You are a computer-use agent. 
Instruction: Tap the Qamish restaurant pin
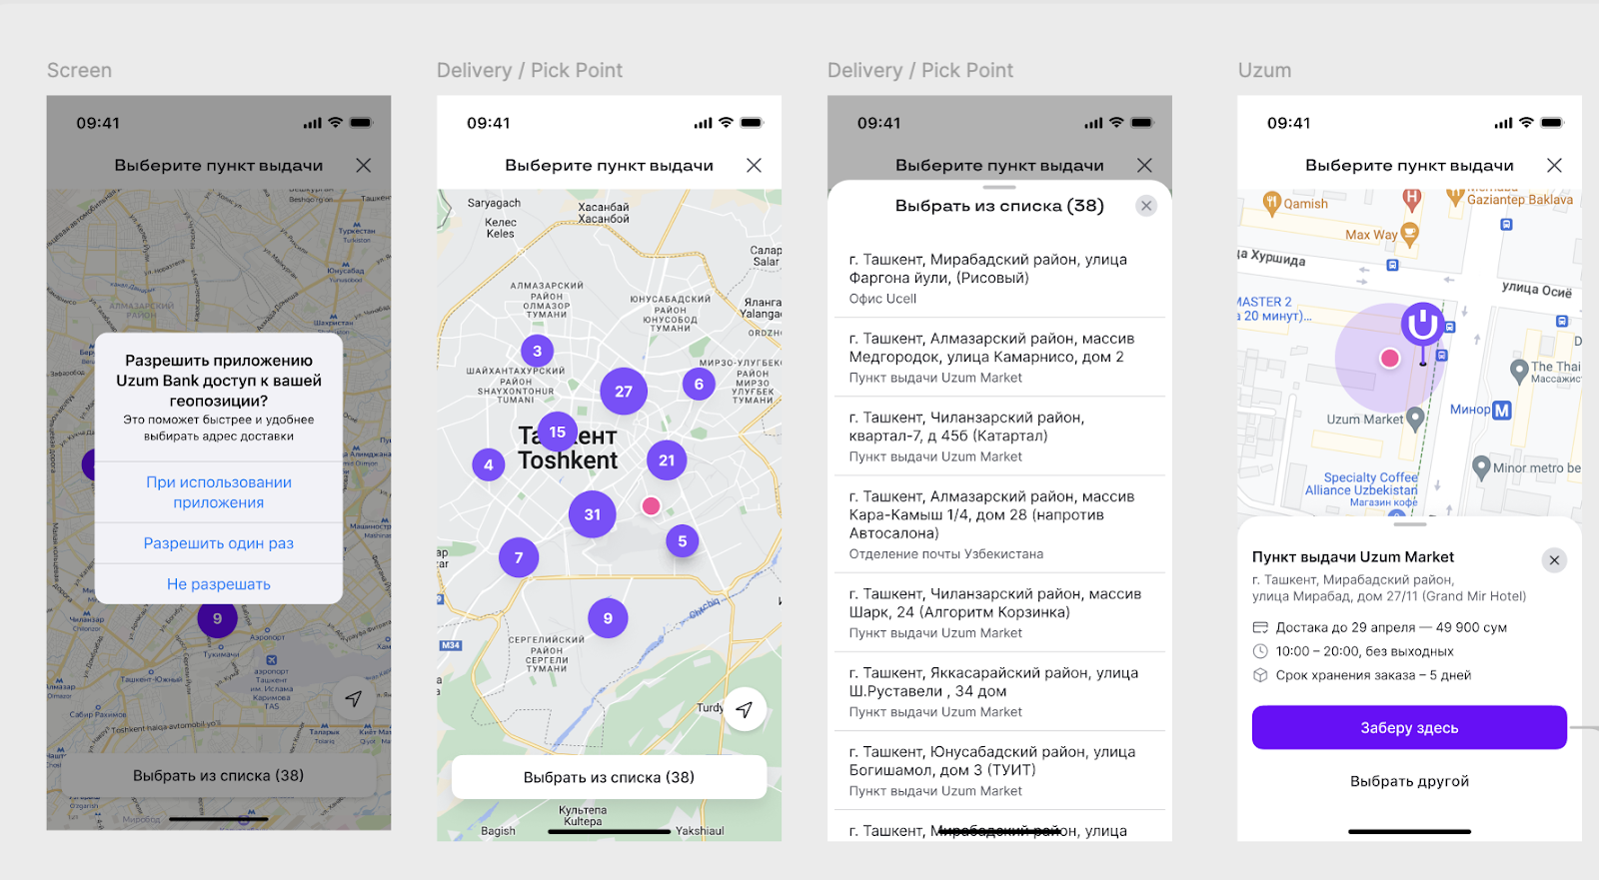[1271, 204]
